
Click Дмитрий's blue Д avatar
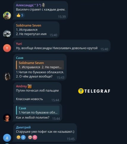tap(7, 138)
